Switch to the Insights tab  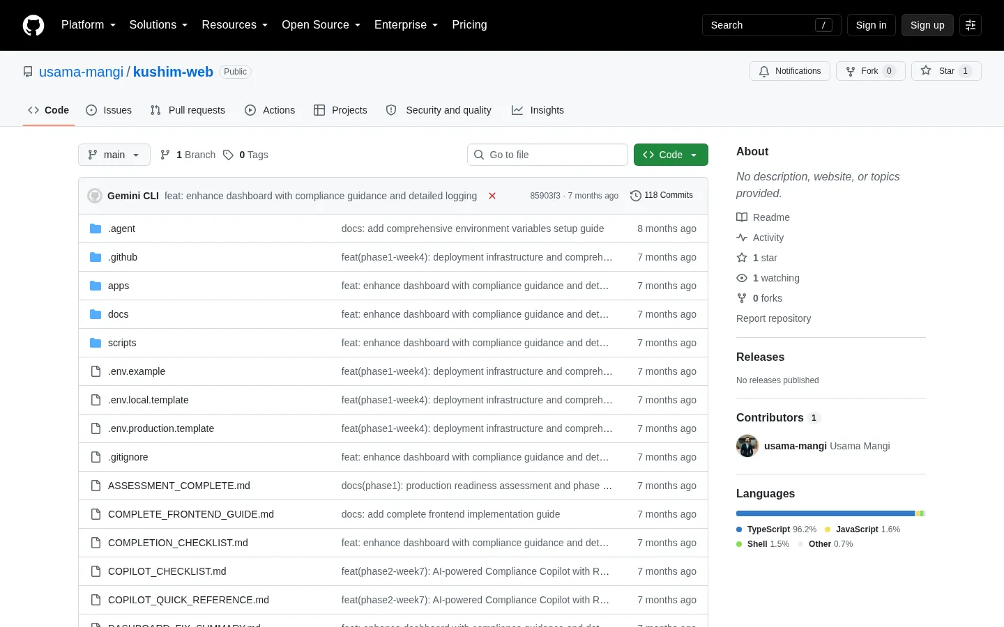538,110
